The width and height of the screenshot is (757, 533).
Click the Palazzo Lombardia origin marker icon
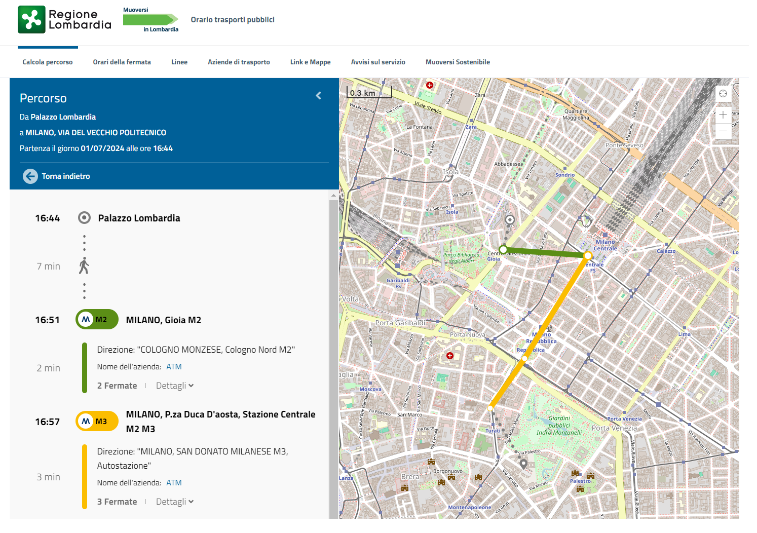point(84,218)
